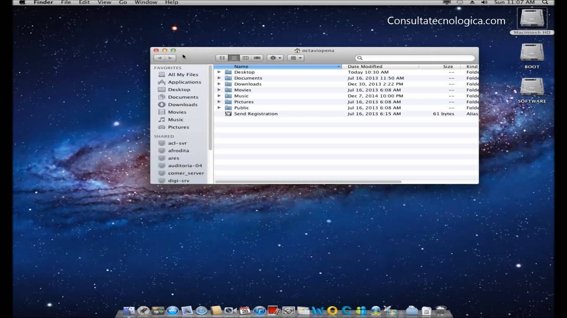567x318 pixels.
Task: Select list view toggle button
Action: [234, 58]
